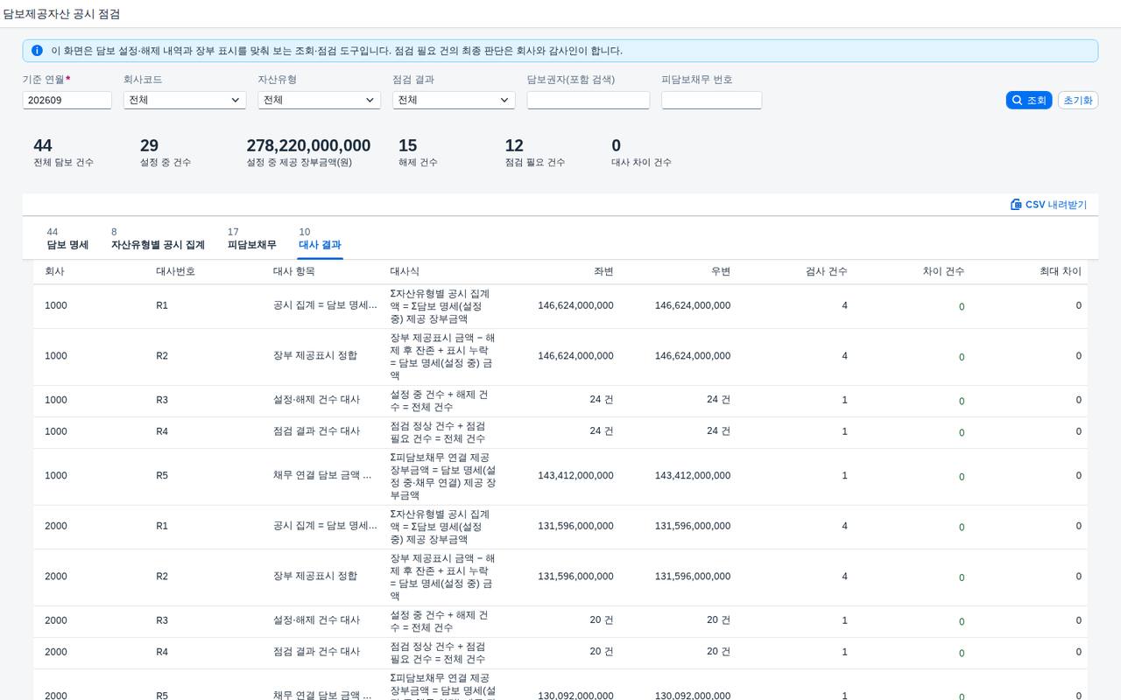Click the 대사 차이 건수 summary value 0
The width and height of the screenshot is (1121, 700).
coord(617,146)
